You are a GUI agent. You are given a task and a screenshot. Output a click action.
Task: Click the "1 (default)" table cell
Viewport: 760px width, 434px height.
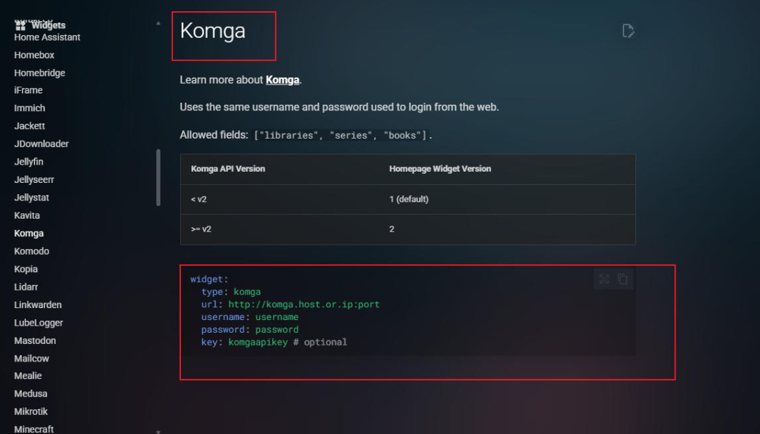pyautogui.click(x=409, y=200)
